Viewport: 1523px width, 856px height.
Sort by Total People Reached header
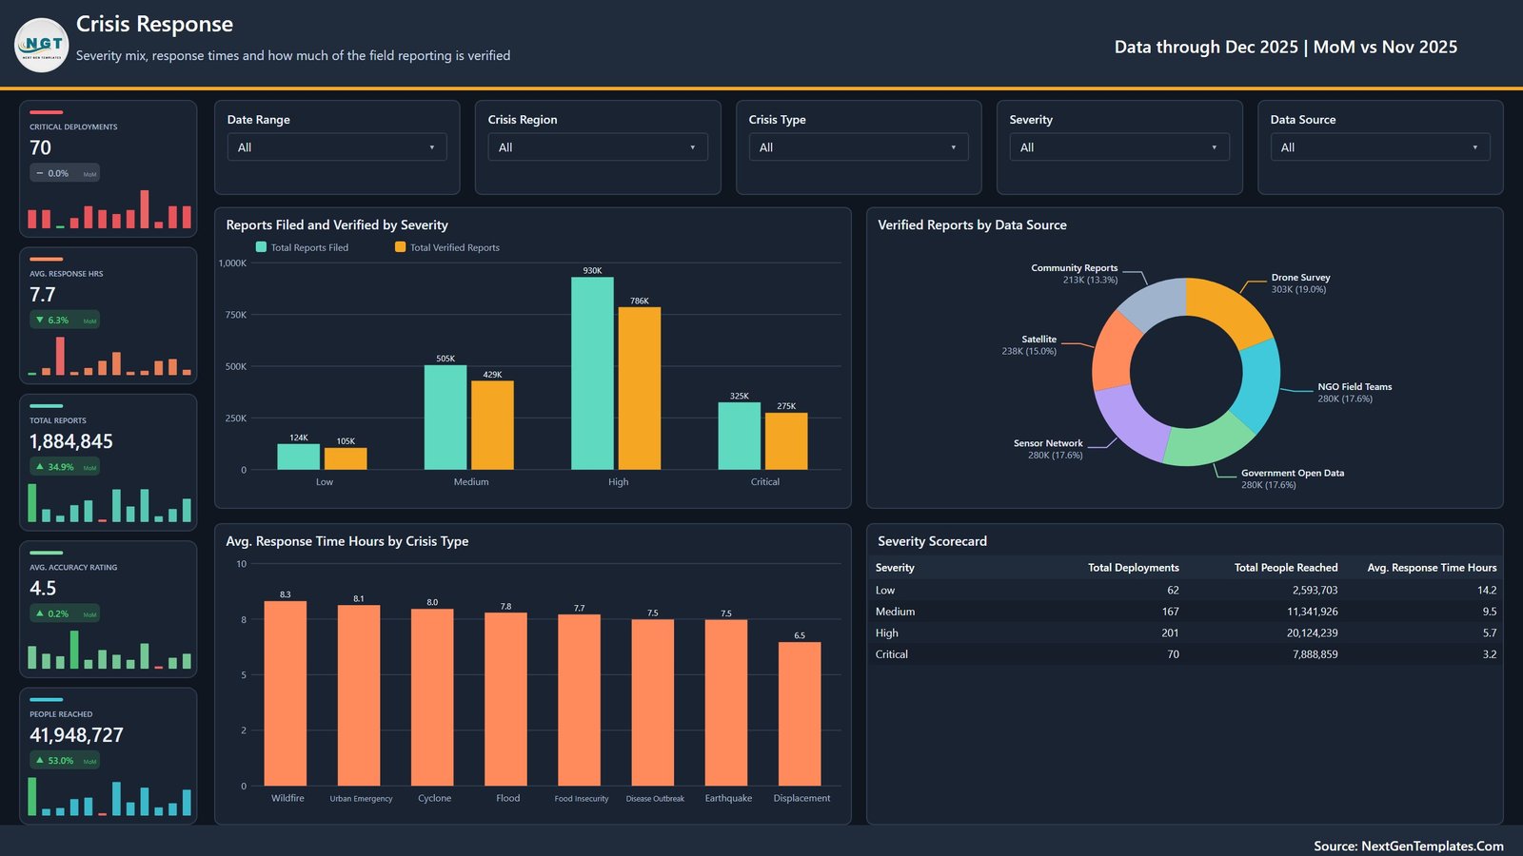click(1286, 568)
